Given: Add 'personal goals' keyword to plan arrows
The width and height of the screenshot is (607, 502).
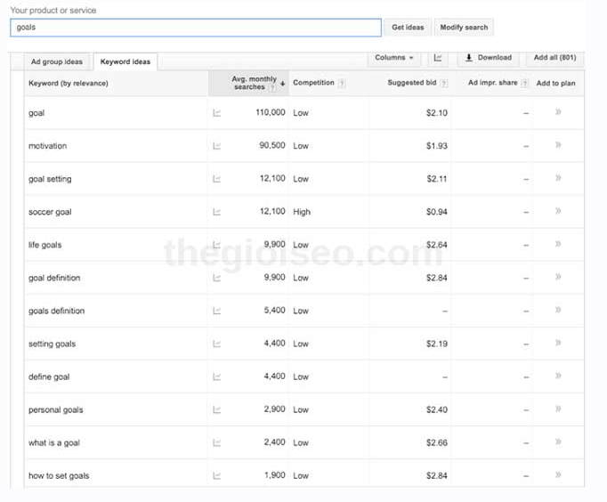Looking at the screenshot, I should click(x=558, y=409).
